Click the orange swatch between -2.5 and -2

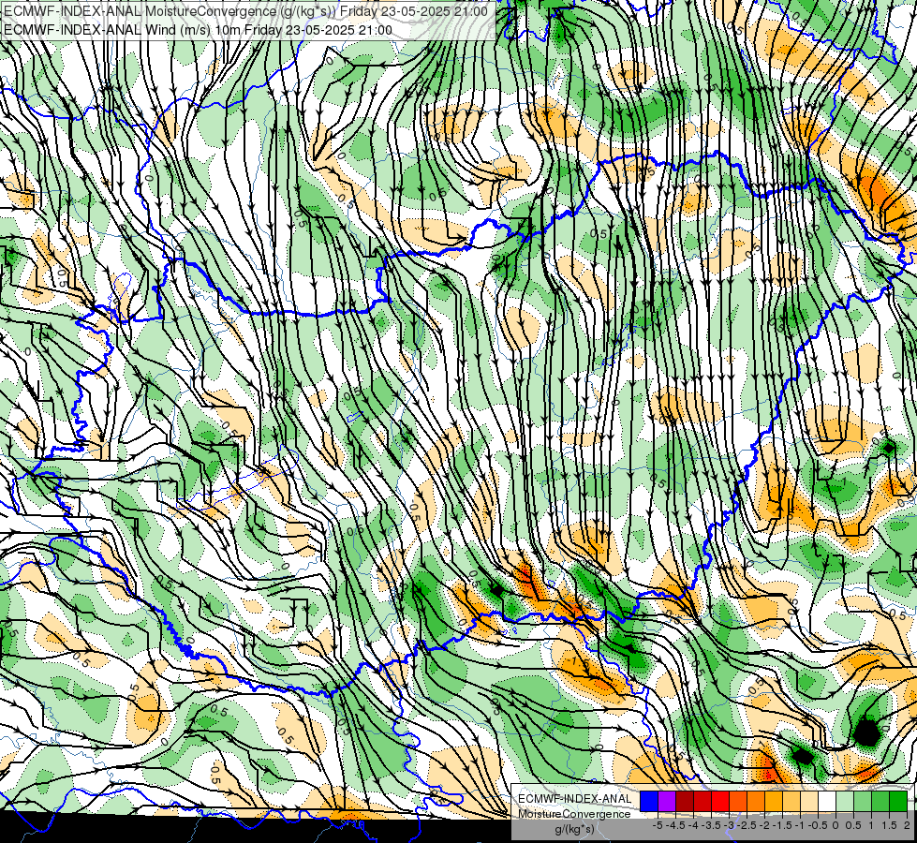pyautogui.click(x=756, y=801)
